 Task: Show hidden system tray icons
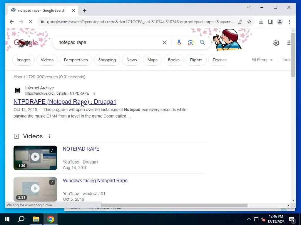pyautogui.click(x=249, y=219)
